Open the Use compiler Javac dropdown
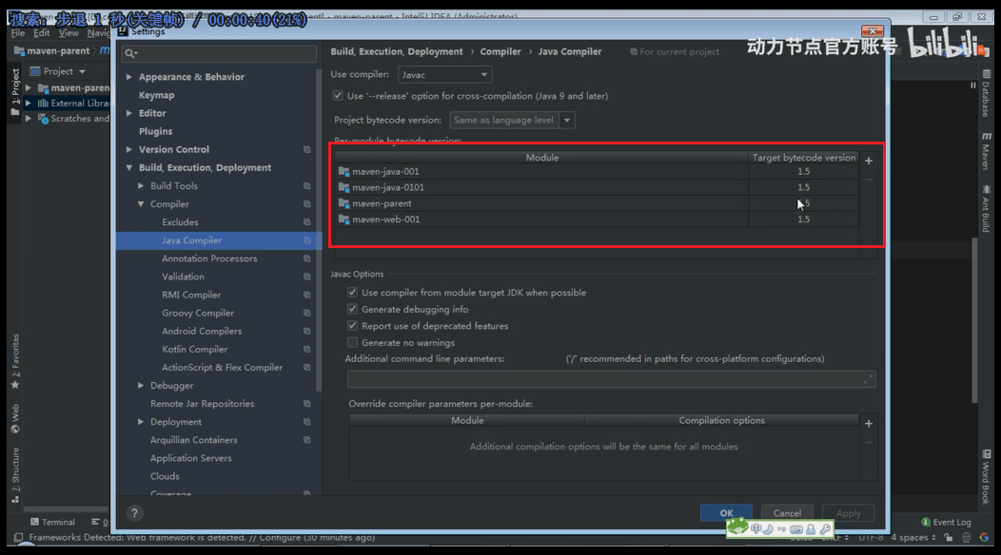 (445, 75)
